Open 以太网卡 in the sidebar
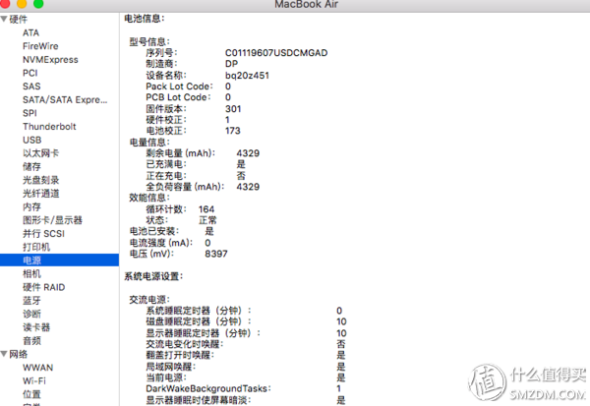590x406 pixels. tap(40, 153)
